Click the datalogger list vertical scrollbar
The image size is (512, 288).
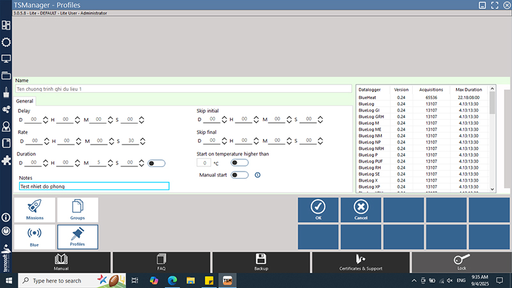point(492,141)
